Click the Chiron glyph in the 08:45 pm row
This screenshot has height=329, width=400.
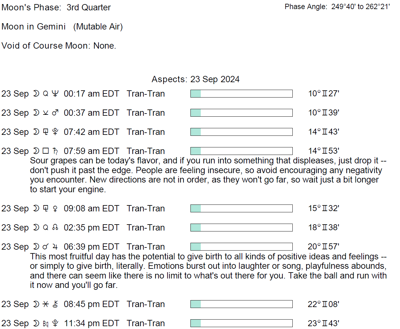point(55,304)
